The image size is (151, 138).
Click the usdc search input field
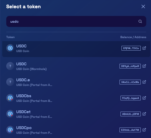click(x=76, y=21)
